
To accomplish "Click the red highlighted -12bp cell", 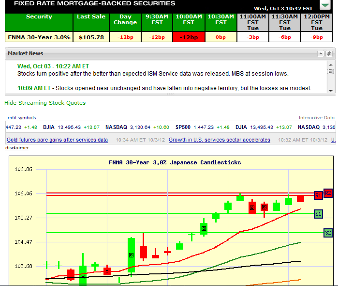I will coord(189,37).
